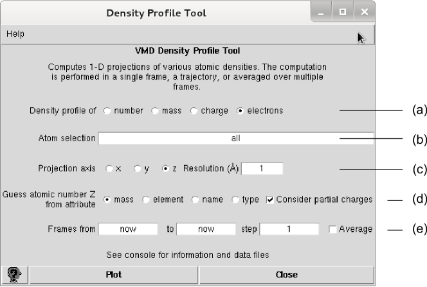Viewport: 427px width, 287px height.
Task: Click the frames 'to' input field
Action: pos(206,229)
